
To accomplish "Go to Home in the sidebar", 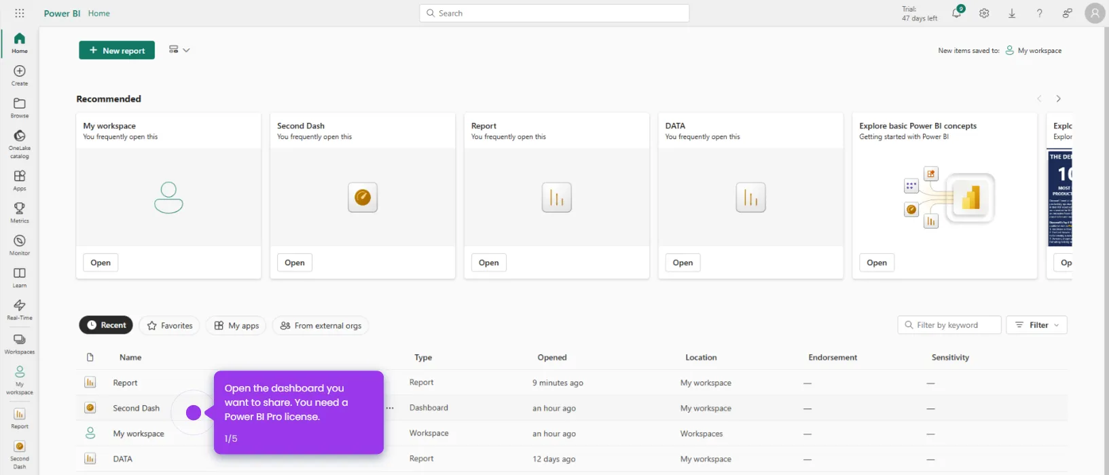I will 20,43.
